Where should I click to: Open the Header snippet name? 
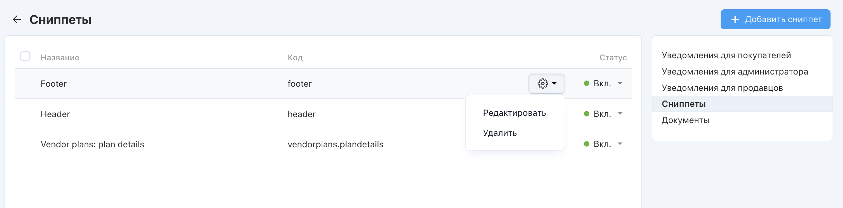(55, 114)
